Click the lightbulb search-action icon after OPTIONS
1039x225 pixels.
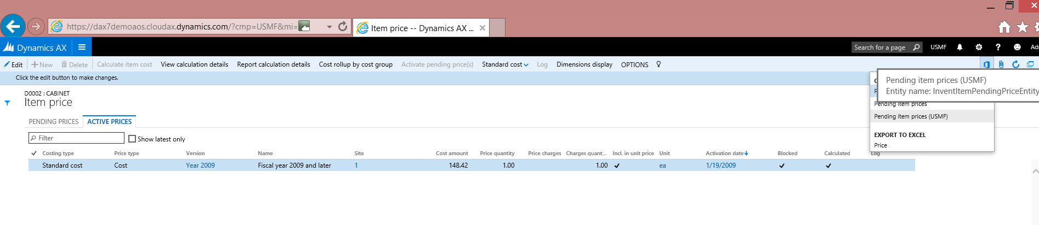point(658,64)
